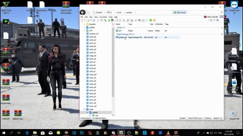Sort by the Type column header

[x=130, y=24]
